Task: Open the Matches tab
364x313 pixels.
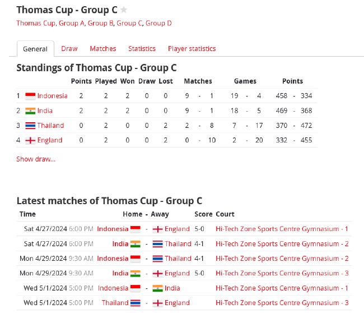Action: tap(103, 49)
